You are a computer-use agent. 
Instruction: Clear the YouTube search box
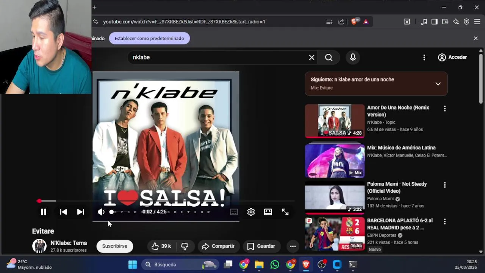311,57
